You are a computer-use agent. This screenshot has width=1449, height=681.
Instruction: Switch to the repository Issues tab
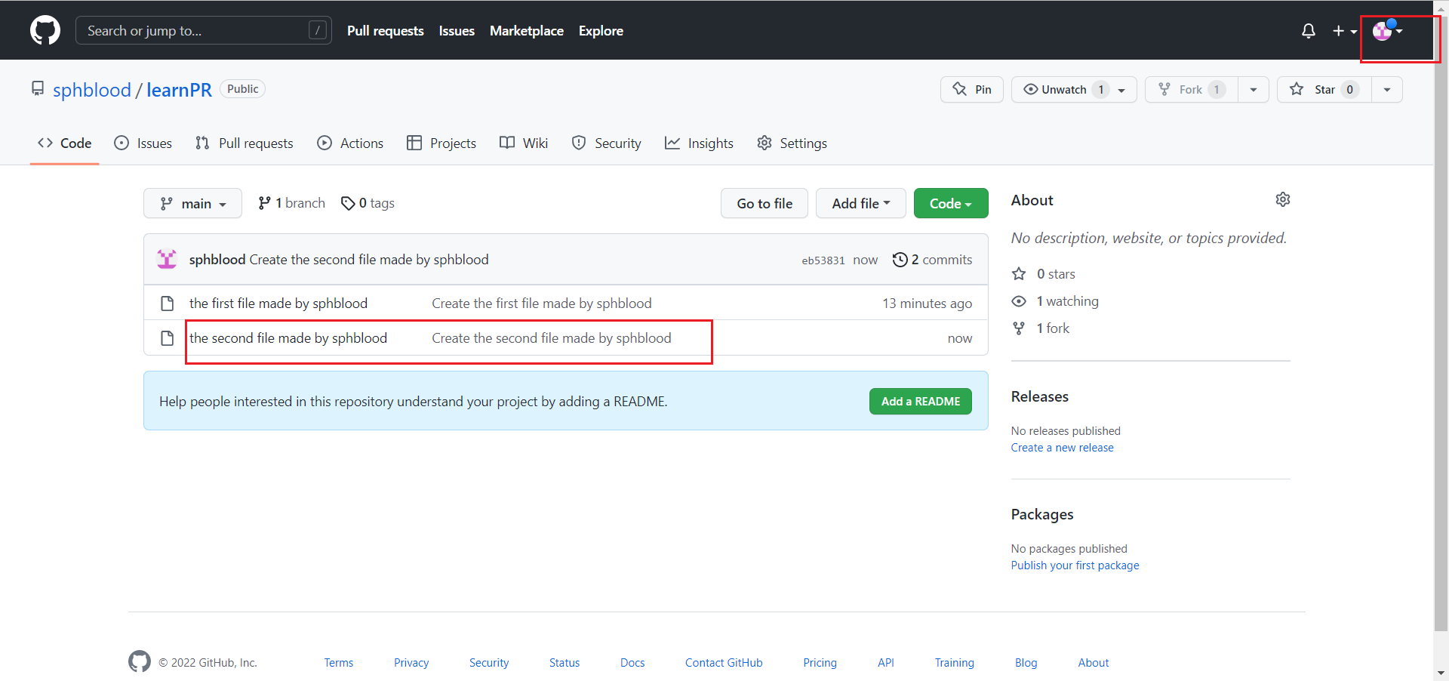click(143, 143)
